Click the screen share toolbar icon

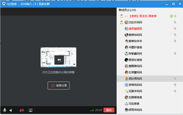(30, 110)
